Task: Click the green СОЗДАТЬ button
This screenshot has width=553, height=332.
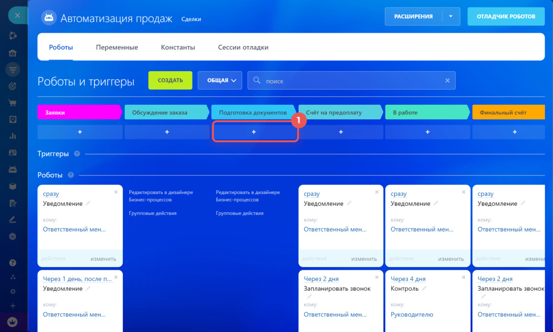Action: [x=170, y=81]
